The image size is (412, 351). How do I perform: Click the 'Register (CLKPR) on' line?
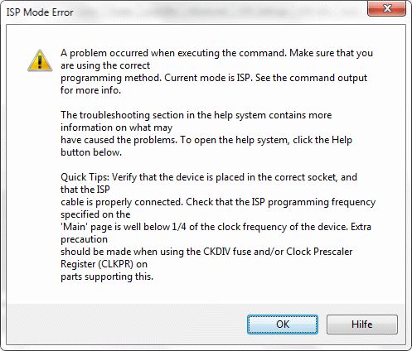click(x=104, y=264)
